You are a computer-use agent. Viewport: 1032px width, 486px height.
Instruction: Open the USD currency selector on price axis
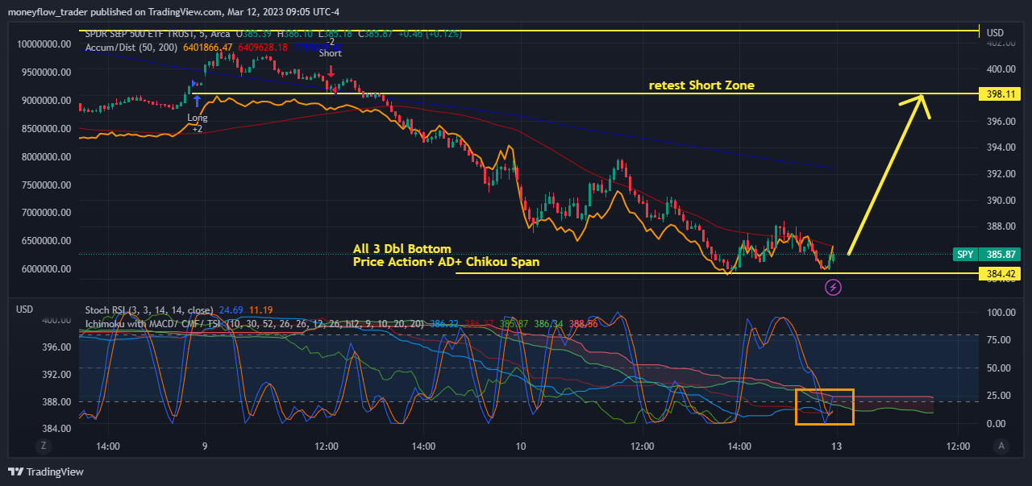(996, 33)
